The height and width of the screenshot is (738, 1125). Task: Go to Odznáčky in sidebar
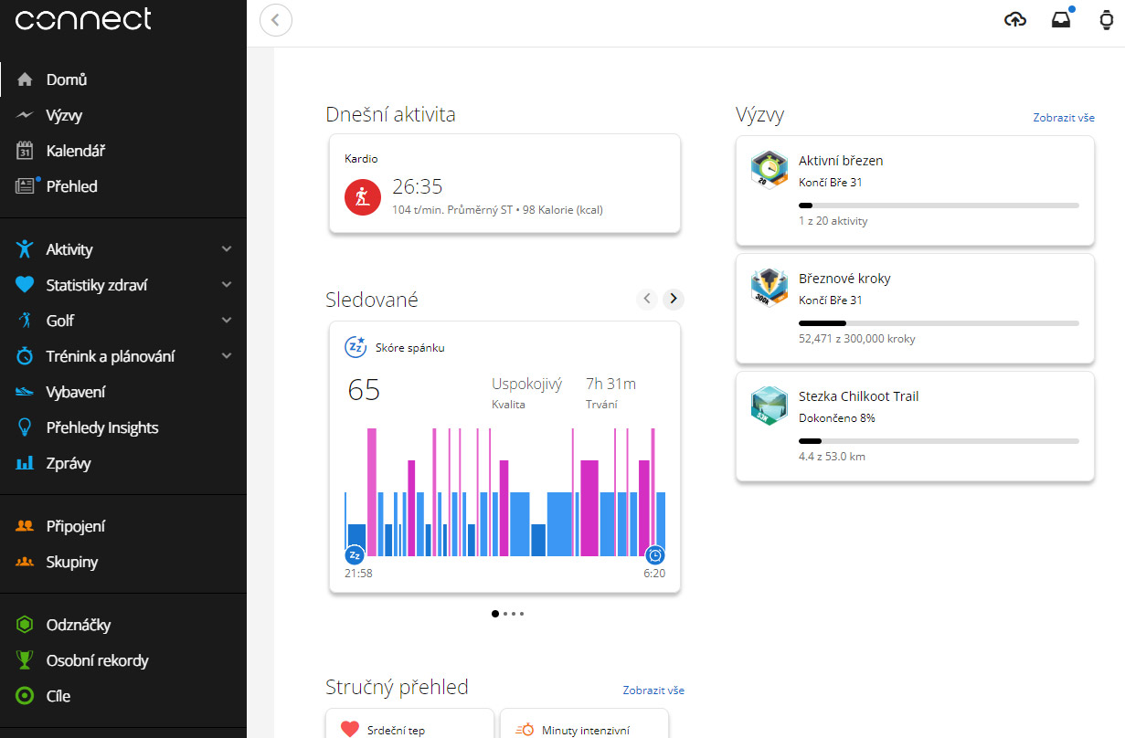click(x=78, y=625)
